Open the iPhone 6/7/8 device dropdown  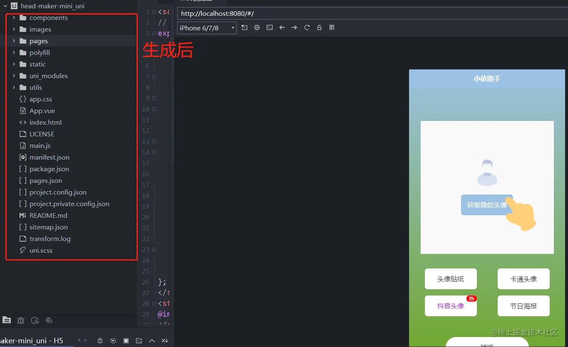point(207,28)
